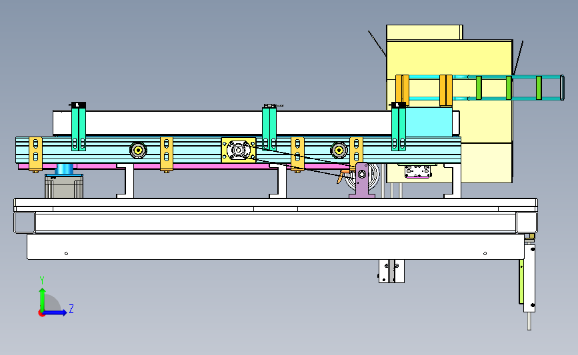Select the rightmost green ring on the teal rail
This screenshot has width=578, height=355.
(x=539, y=88)
